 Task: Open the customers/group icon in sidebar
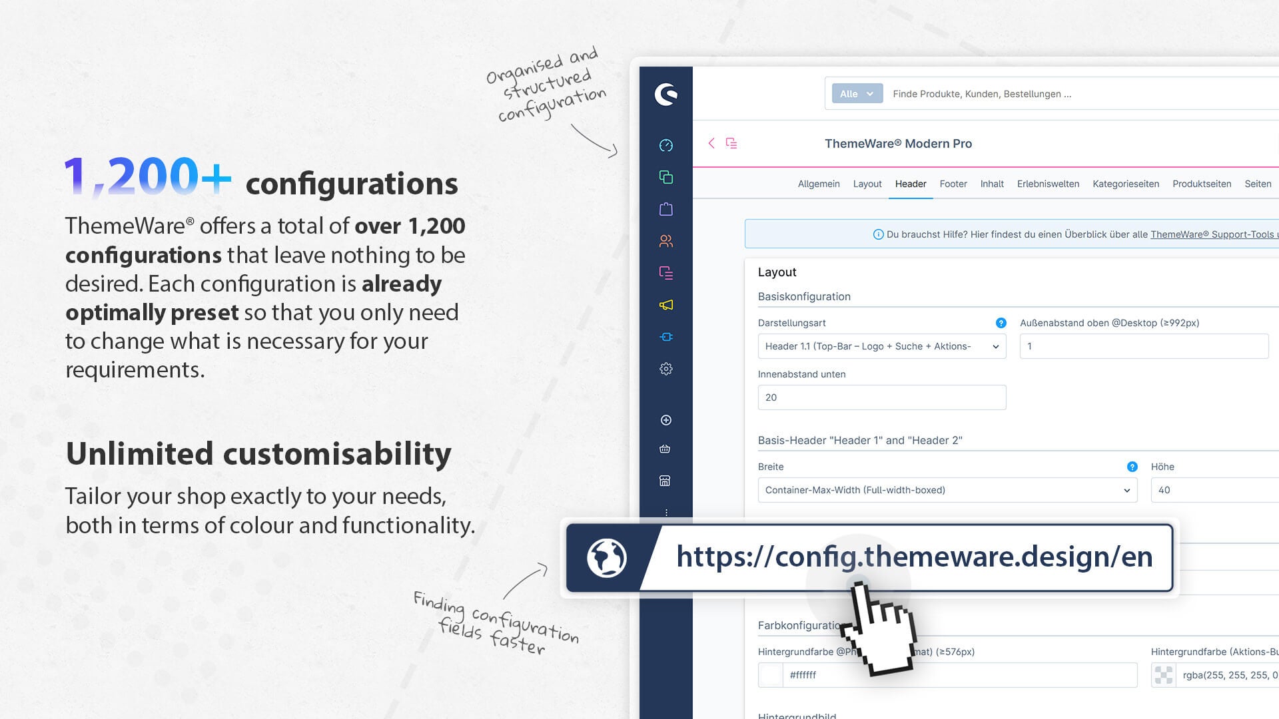pyautogui.click(x=665, y=240)
